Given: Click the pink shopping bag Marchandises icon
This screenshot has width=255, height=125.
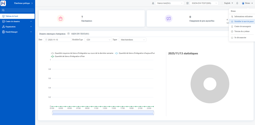Looking at the screenshot, I should point(60,19).
